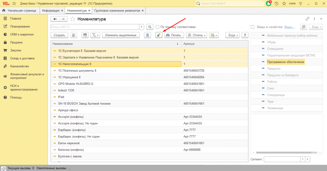This screenshot has width=327, height=171.
Task: Select row 1С:Упрощенка 8
Action: pyautogui.click(x=149, y=77)
